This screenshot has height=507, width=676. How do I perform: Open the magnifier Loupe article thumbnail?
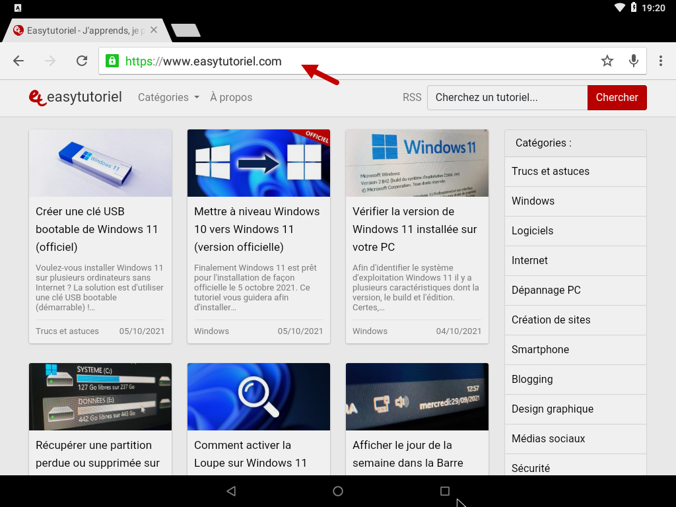click(x=259, y=397)
